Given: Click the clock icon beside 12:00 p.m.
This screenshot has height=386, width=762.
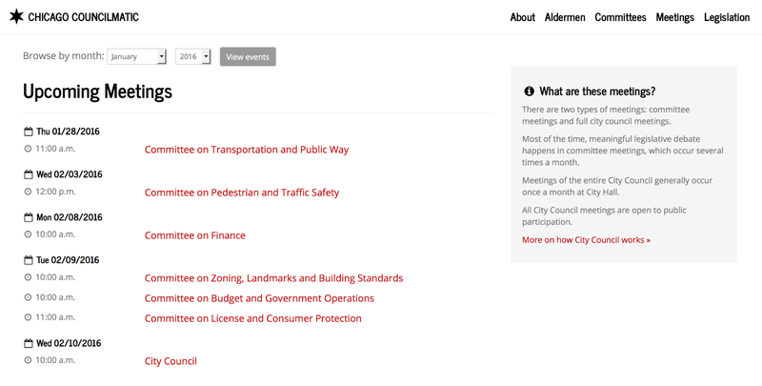Looking at the screenshot, I should point(28,192).
